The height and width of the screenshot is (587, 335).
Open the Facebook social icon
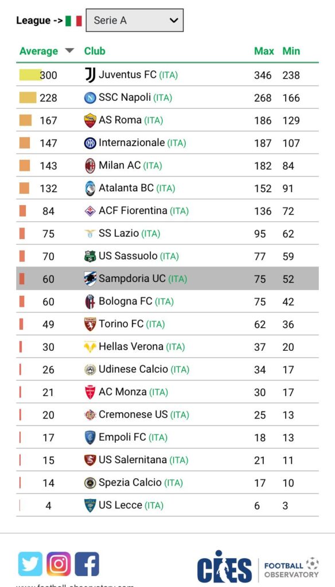point(87,564)
